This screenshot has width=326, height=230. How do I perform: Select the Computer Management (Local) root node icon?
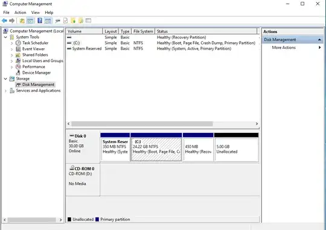pos(5,31)
